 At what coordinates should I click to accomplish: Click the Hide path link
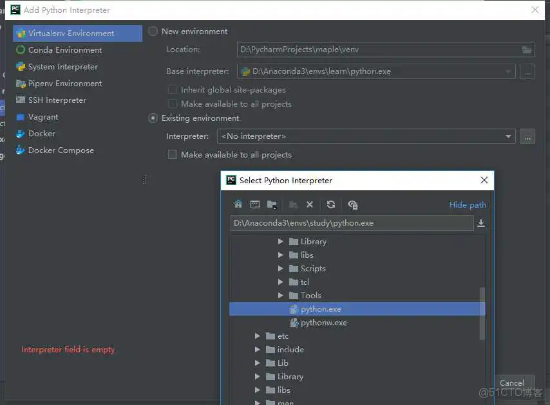click(x=468, y=204)
